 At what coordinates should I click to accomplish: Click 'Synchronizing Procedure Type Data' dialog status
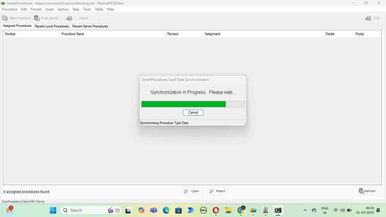point(164,123)
